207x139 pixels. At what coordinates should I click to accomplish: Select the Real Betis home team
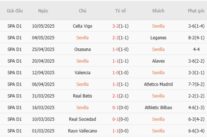(82, 96)
